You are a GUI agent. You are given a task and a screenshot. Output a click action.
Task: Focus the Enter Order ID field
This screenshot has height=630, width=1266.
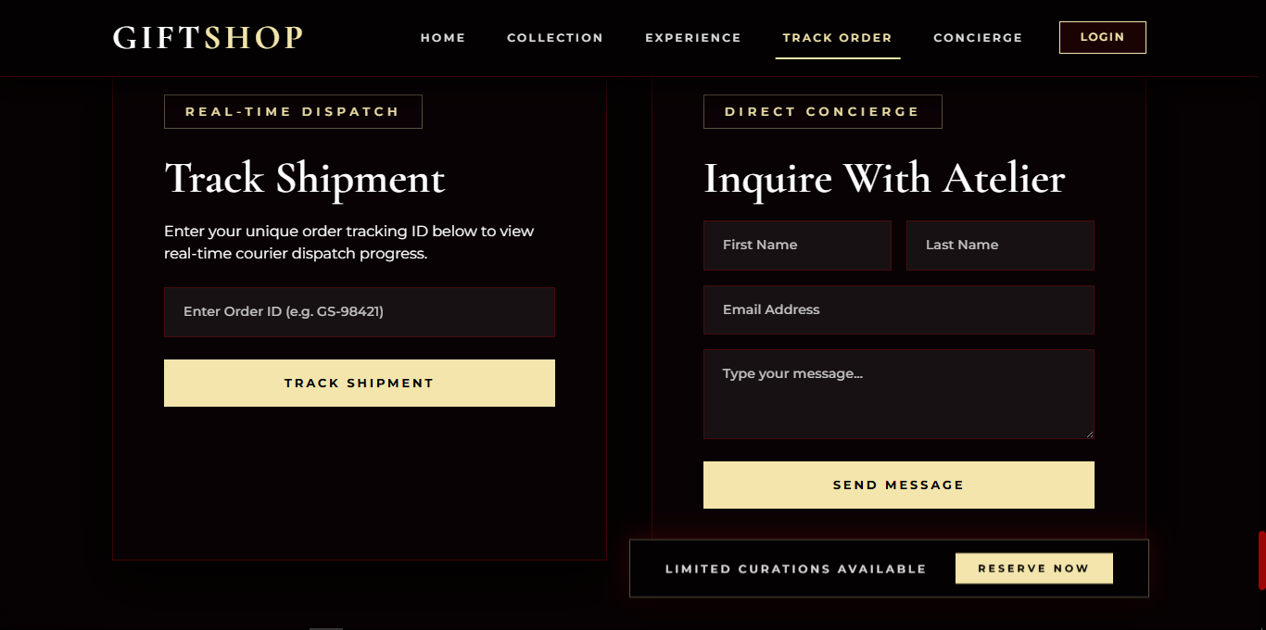(x=360, y=312)
